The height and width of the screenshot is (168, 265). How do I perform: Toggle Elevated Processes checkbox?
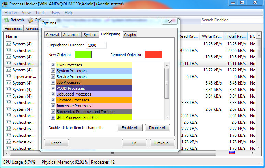(53, 100)
